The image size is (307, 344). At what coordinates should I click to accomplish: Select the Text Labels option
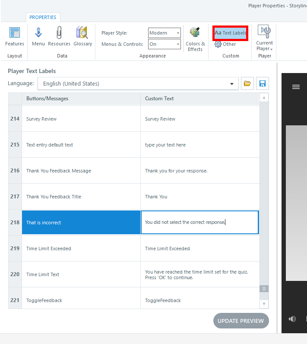230,33
